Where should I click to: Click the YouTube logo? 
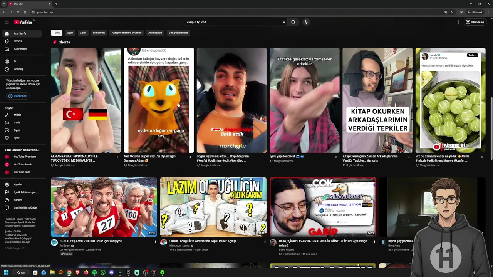pos(23,22)
